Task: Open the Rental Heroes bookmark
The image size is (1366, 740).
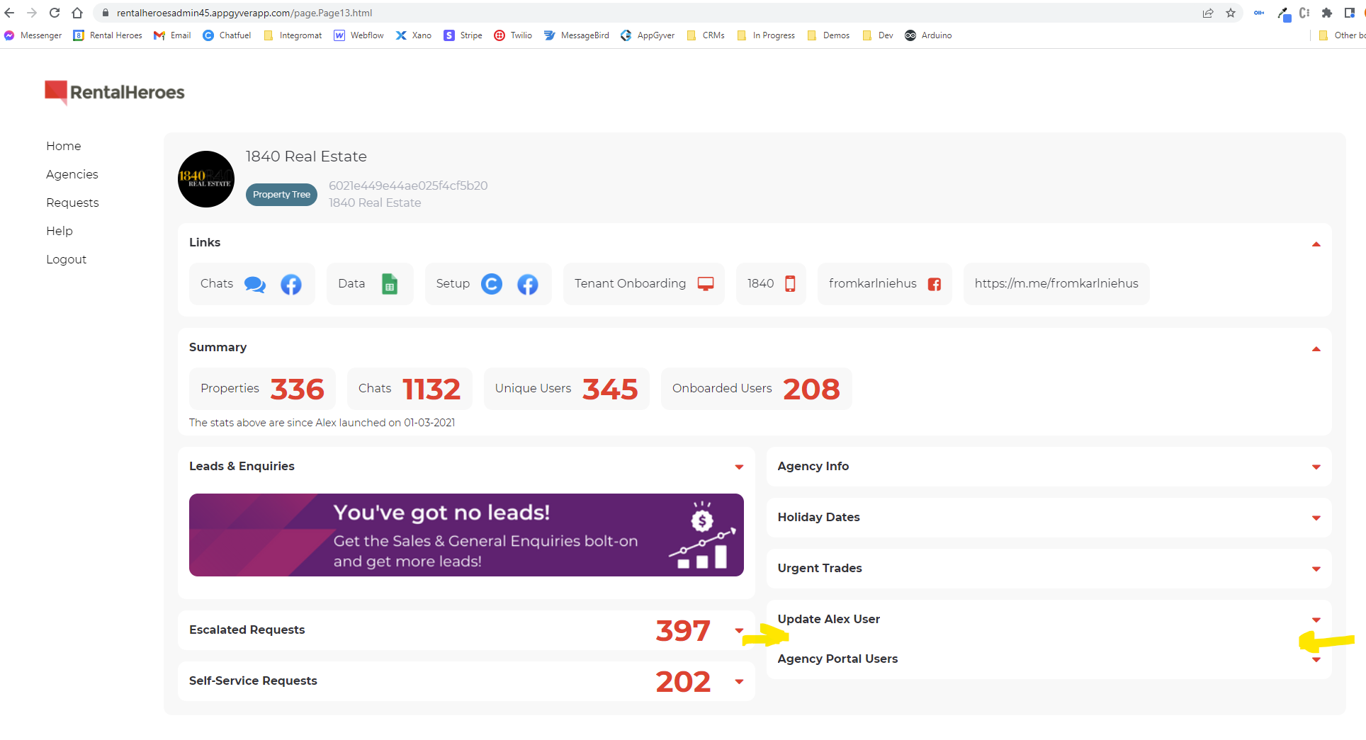Action: [x=108, y=35]
